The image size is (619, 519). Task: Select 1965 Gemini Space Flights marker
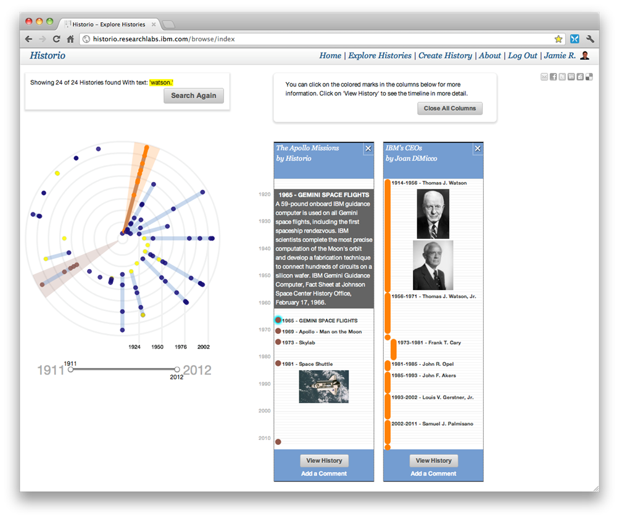click(278, 320)
